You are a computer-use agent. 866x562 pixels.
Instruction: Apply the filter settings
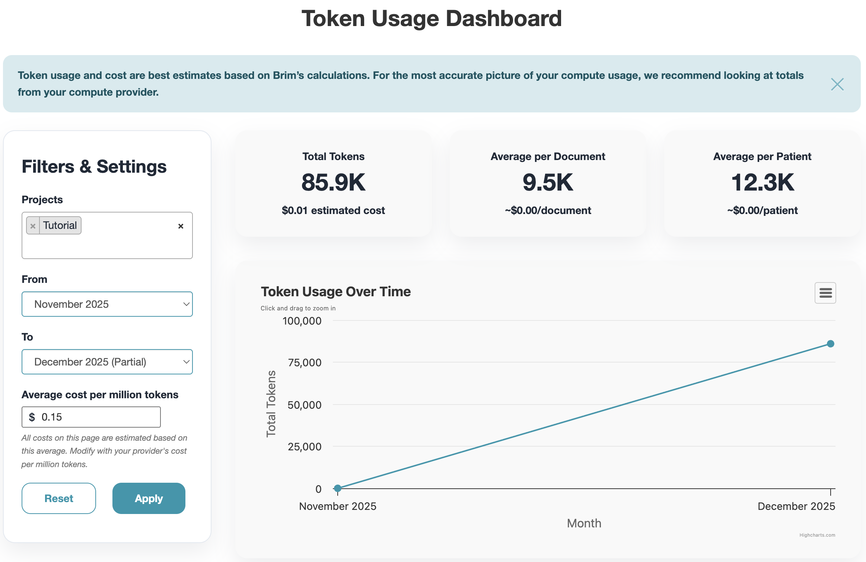pyautogui.click(x=149, y=498)
